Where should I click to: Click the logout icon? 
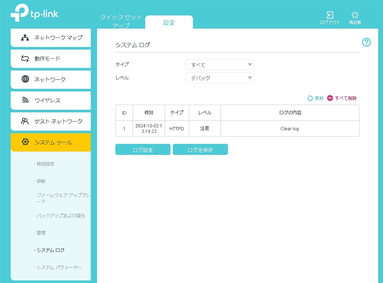coord(330,15)
